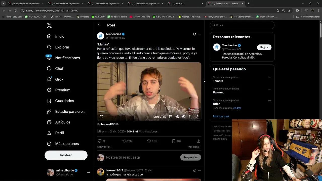The width and height of the screenshot is (322, 181).
Task: Open options for Brian trend
Action: click(x=270, y=101)
